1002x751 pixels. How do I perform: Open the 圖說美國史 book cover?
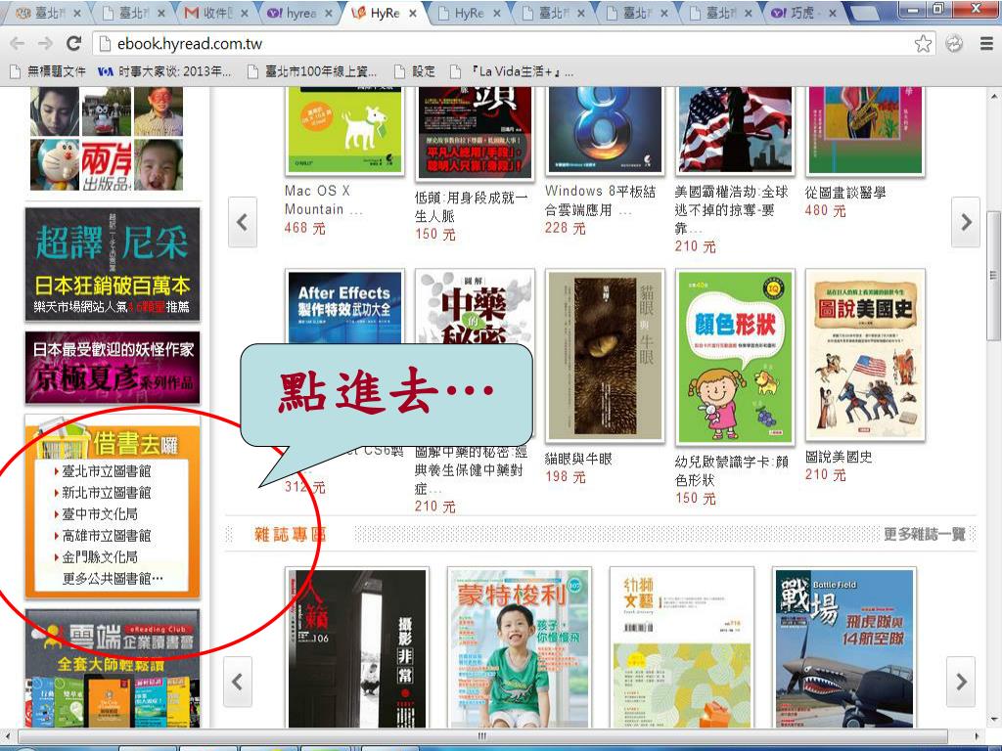[865, 355]
